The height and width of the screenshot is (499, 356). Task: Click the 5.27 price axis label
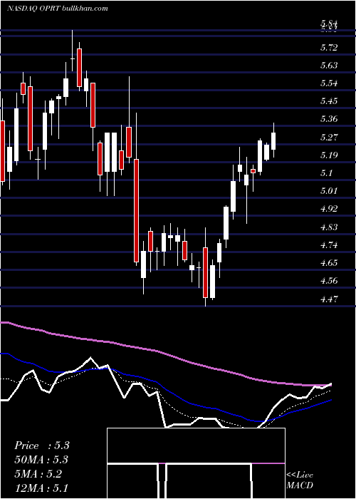tap(329, 138)
